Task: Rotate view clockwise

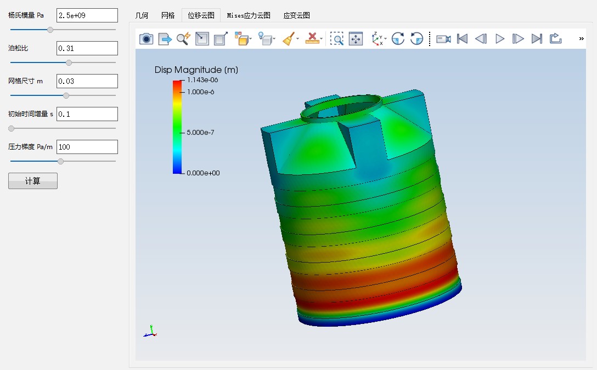Action: (x=398, y=39)
